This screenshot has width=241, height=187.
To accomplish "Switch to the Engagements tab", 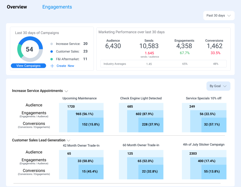I will click(x=57, y=7).
